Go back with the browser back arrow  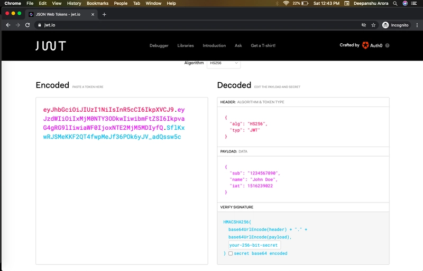[x=8, y=25]
